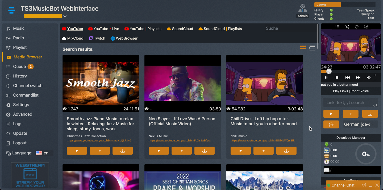Viewport: 383px width, 190px height.
Task: Open the Language selector dropdown
Action: tap(44, 153)
